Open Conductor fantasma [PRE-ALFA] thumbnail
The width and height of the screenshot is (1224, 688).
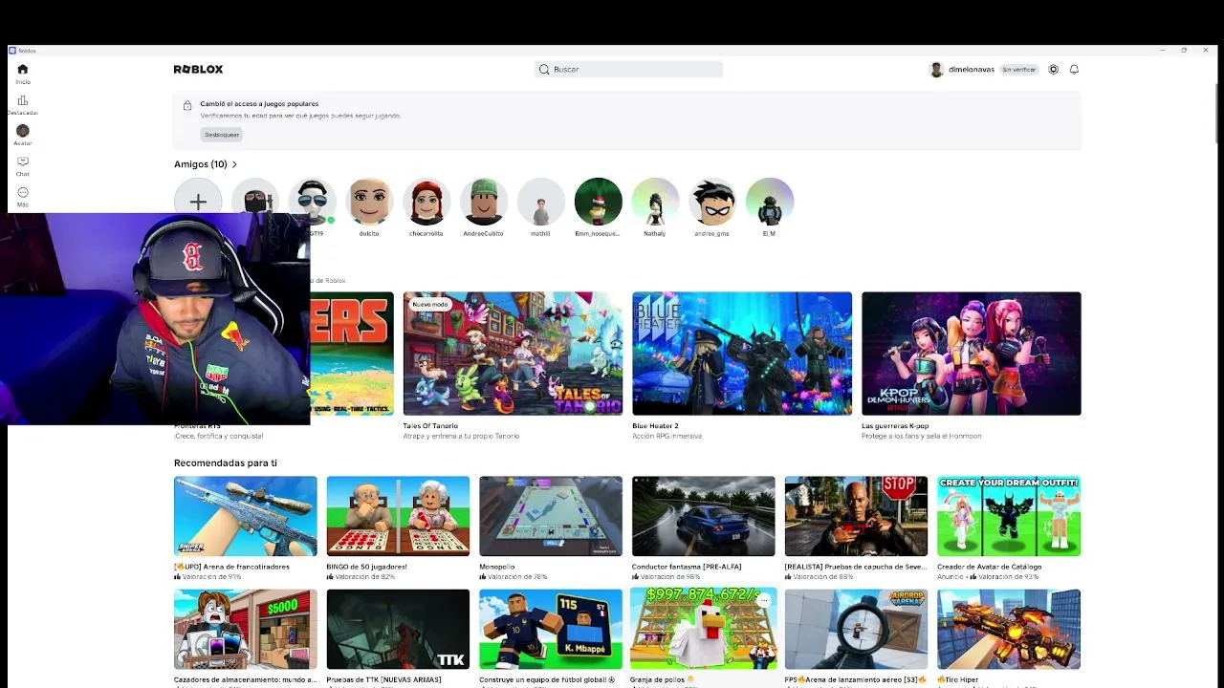point(704,516)
